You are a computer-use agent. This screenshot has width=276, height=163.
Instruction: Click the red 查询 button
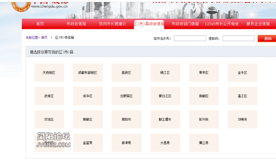(x=267, y=38)
